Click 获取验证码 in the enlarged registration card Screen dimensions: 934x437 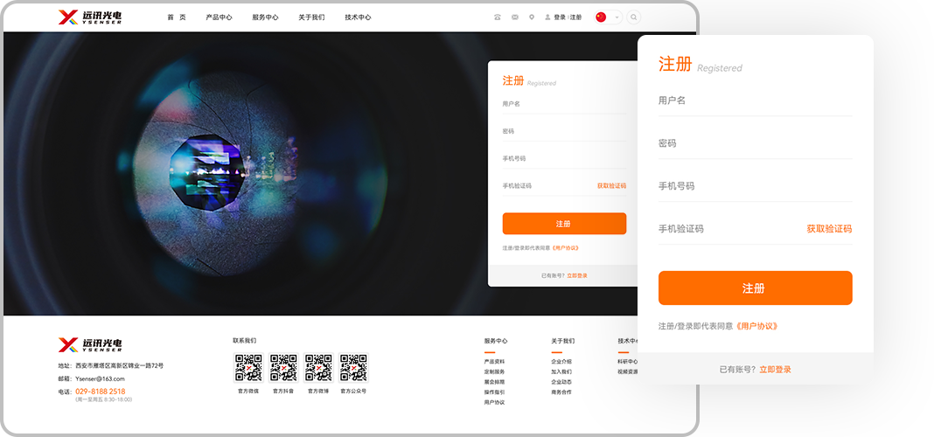[828, 229]
